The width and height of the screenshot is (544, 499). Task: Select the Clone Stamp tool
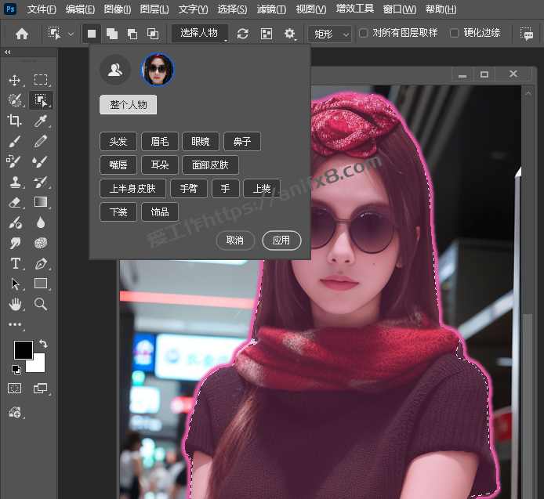tap(14, 182)
